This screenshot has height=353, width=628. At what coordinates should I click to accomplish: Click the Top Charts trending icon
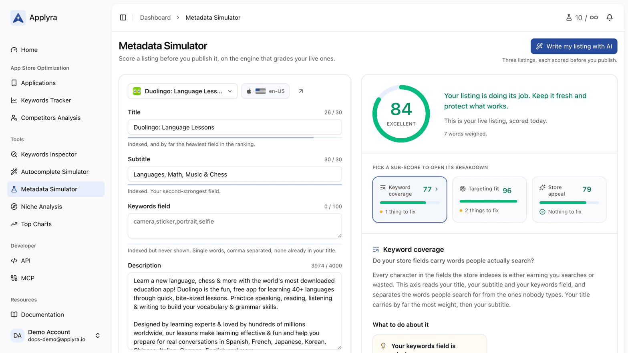tap(14, 224)
